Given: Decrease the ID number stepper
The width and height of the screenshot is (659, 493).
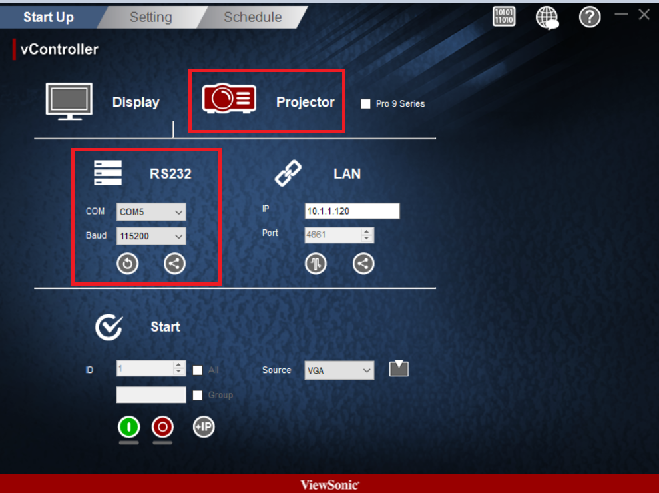Looking at the screenshot, I should click(178, 372).
